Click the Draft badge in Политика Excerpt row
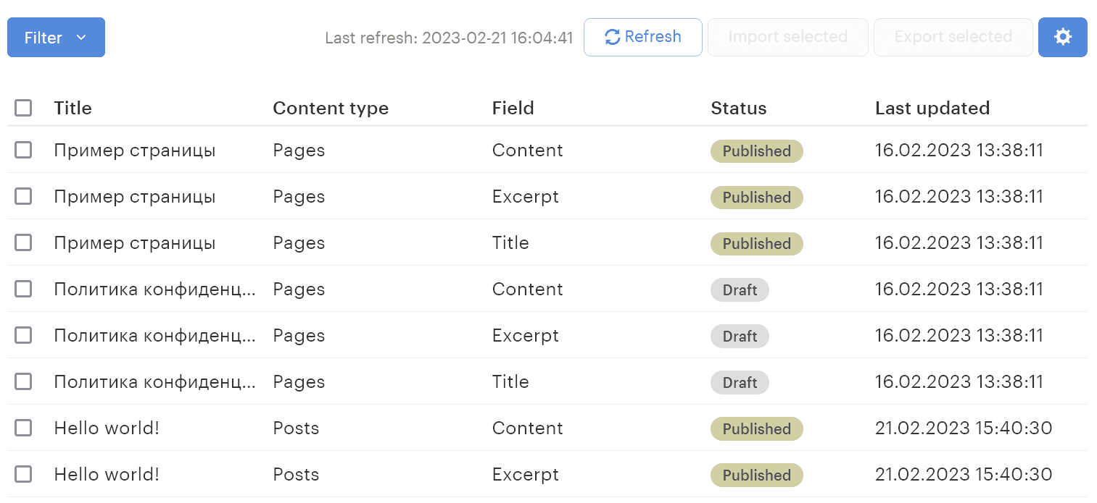This screenshot has height=503, width=1097. [x=740, y=336]
